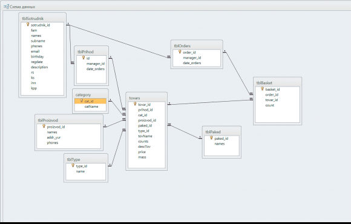Click key icon beside order_id in tblOrders
351x224 pixels.
click(180, 51)
